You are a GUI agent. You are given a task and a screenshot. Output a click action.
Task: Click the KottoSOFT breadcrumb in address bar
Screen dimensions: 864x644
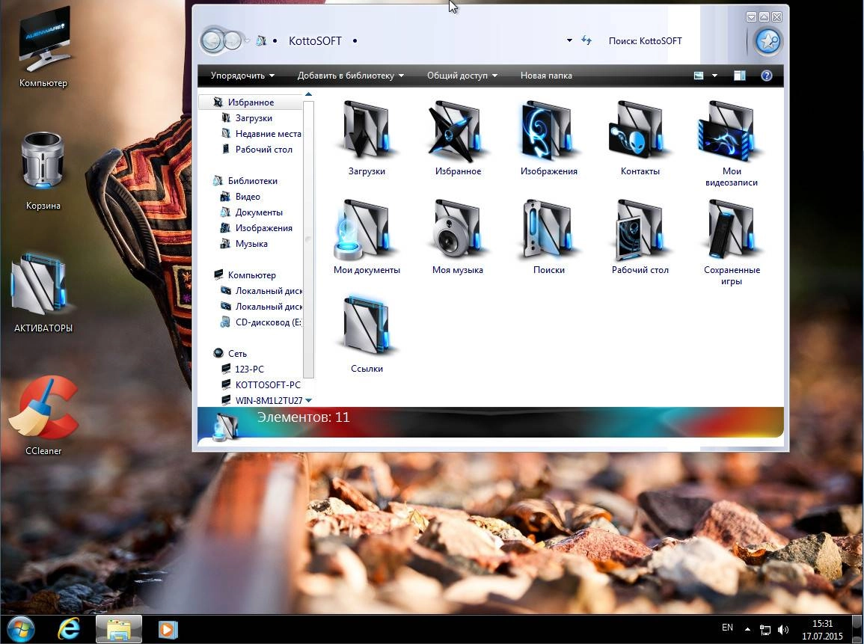(315, 41)
